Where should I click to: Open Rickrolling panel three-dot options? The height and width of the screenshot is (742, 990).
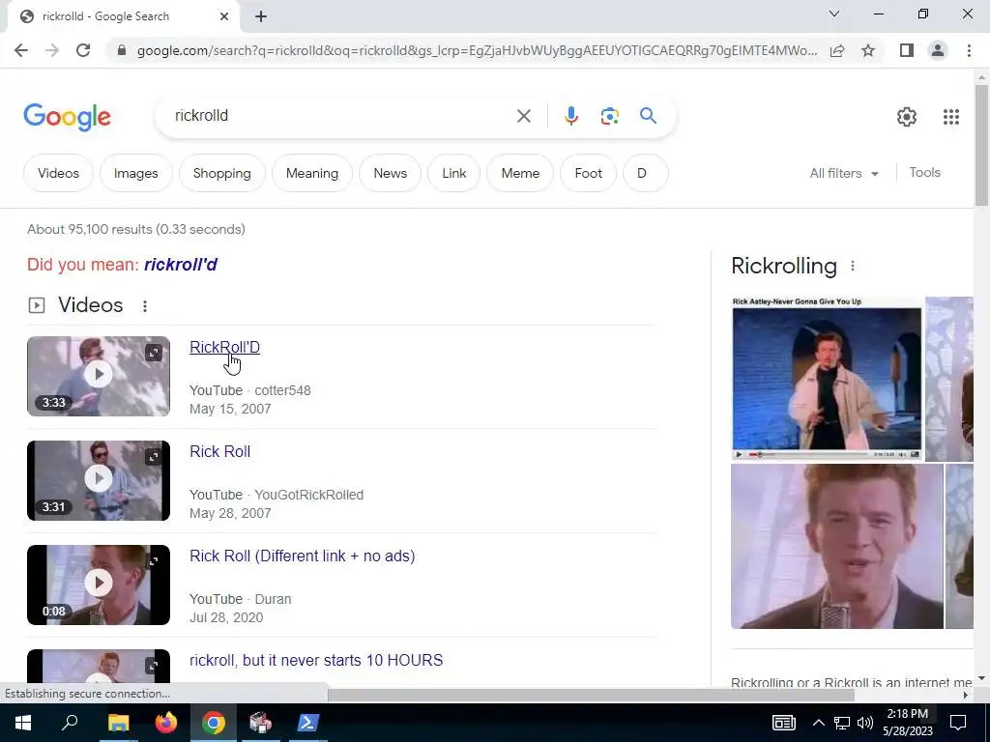click(x=853, y=266)
